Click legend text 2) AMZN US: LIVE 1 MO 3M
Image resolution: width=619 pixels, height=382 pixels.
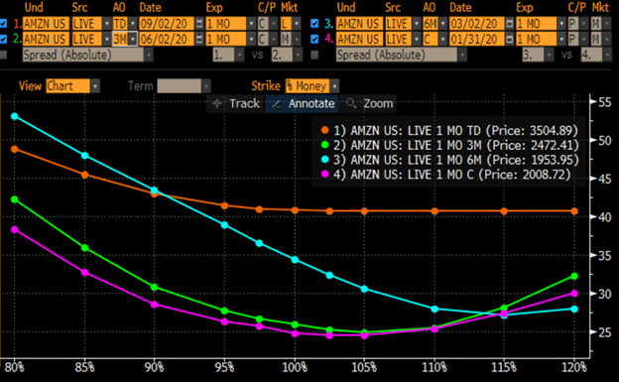pos(407,145)
